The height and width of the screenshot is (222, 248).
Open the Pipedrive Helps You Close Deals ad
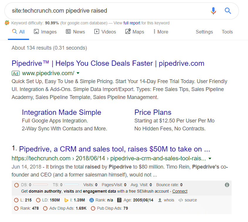pos(108,63)
